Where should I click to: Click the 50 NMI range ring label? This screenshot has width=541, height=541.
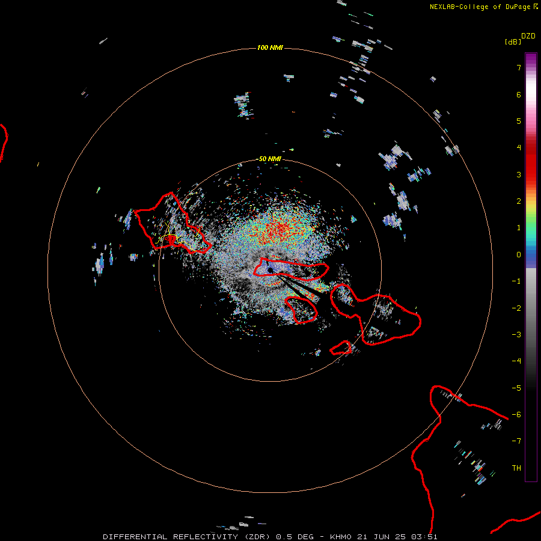coord(270,159)
